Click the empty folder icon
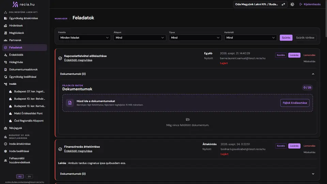The height and width of the screenshot is (184, 327). click(188, 120)
